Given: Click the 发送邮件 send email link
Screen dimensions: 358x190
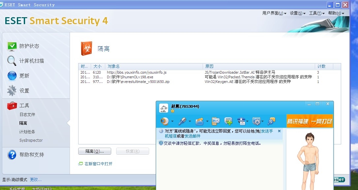Looking at the screenshot, I should click(192, 136).
